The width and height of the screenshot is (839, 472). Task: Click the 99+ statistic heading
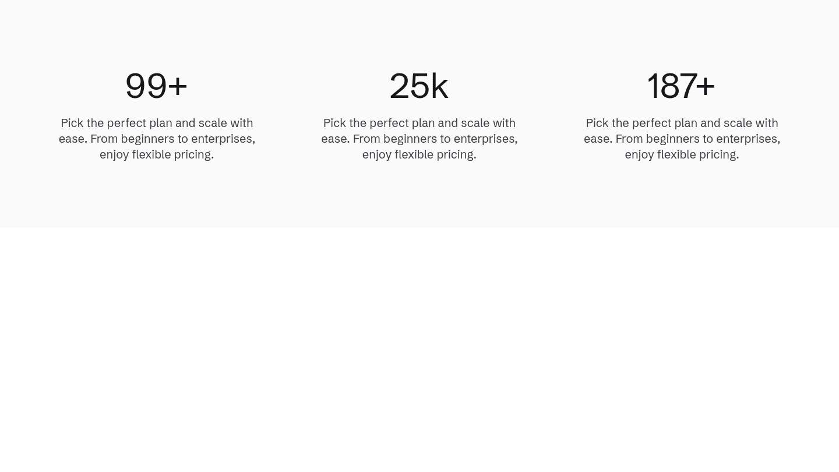[156, 86]
